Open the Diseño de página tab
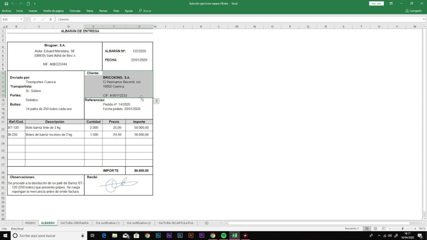Viewport: 427px width, 240px height. [x=53, y=11]
